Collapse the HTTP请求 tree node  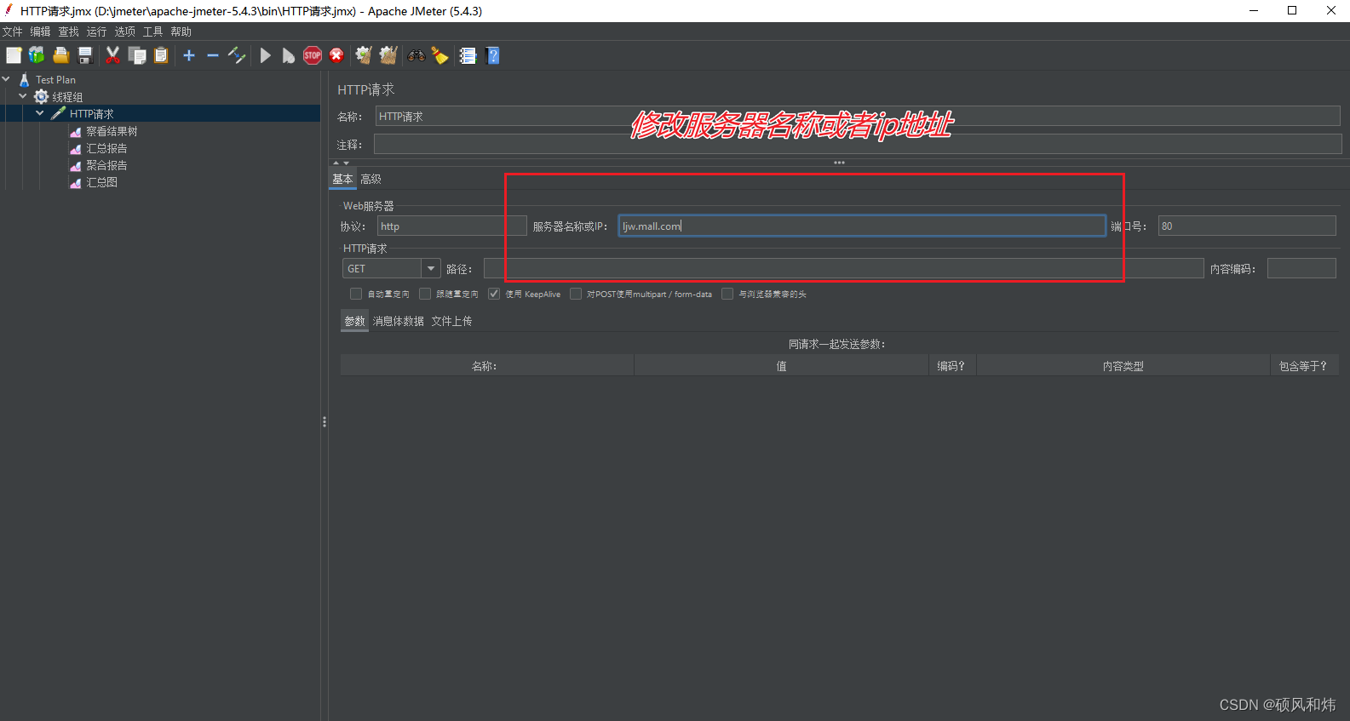(x=40, y=113)
